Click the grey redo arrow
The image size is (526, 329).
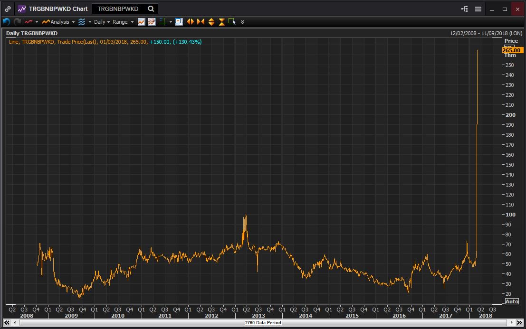(x=18, y=22)
